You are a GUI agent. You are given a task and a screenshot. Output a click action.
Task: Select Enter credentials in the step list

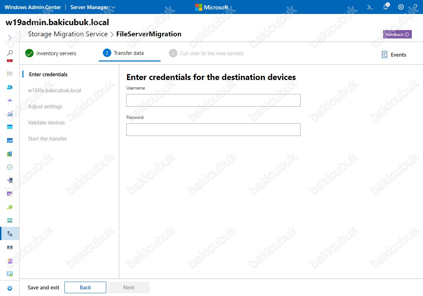tap(48, 74)
